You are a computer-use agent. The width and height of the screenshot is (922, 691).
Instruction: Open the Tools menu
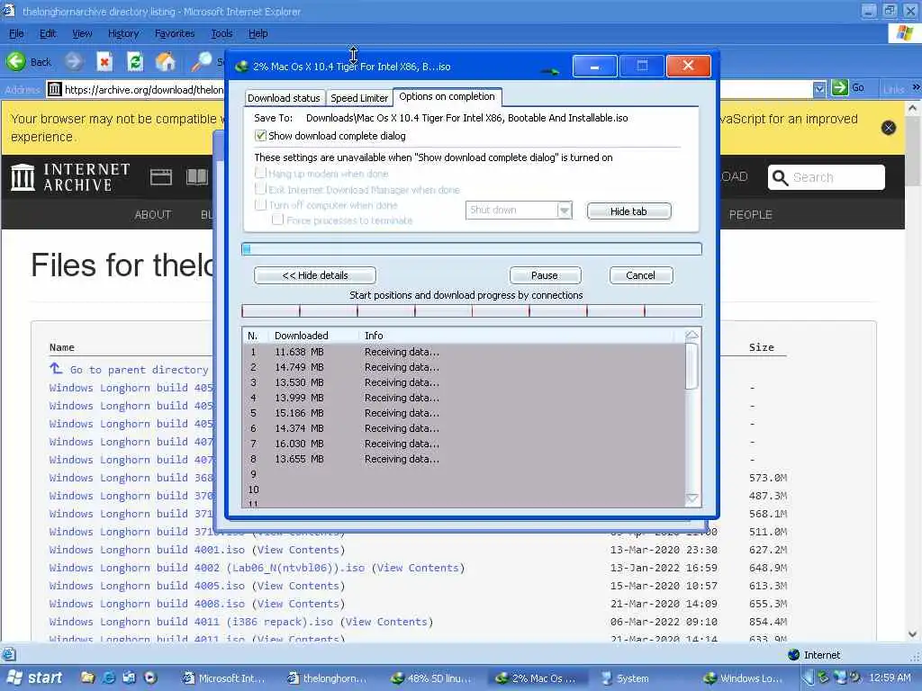pyautogui.click(x=221, y=33)
